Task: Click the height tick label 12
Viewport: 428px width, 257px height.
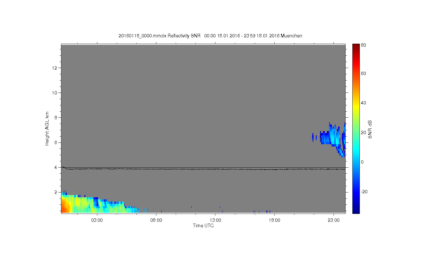Action: click(55, 68)
